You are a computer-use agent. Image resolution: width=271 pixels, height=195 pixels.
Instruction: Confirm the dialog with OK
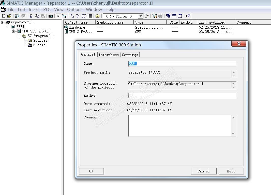pyautogui.click(x=92, y=171)
